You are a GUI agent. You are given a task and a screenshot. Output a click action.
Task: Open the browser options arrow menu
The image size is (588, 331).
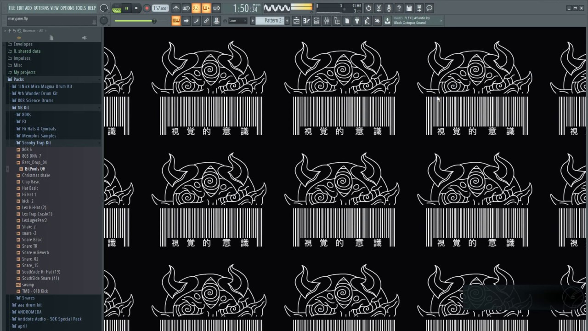[5, 31]
